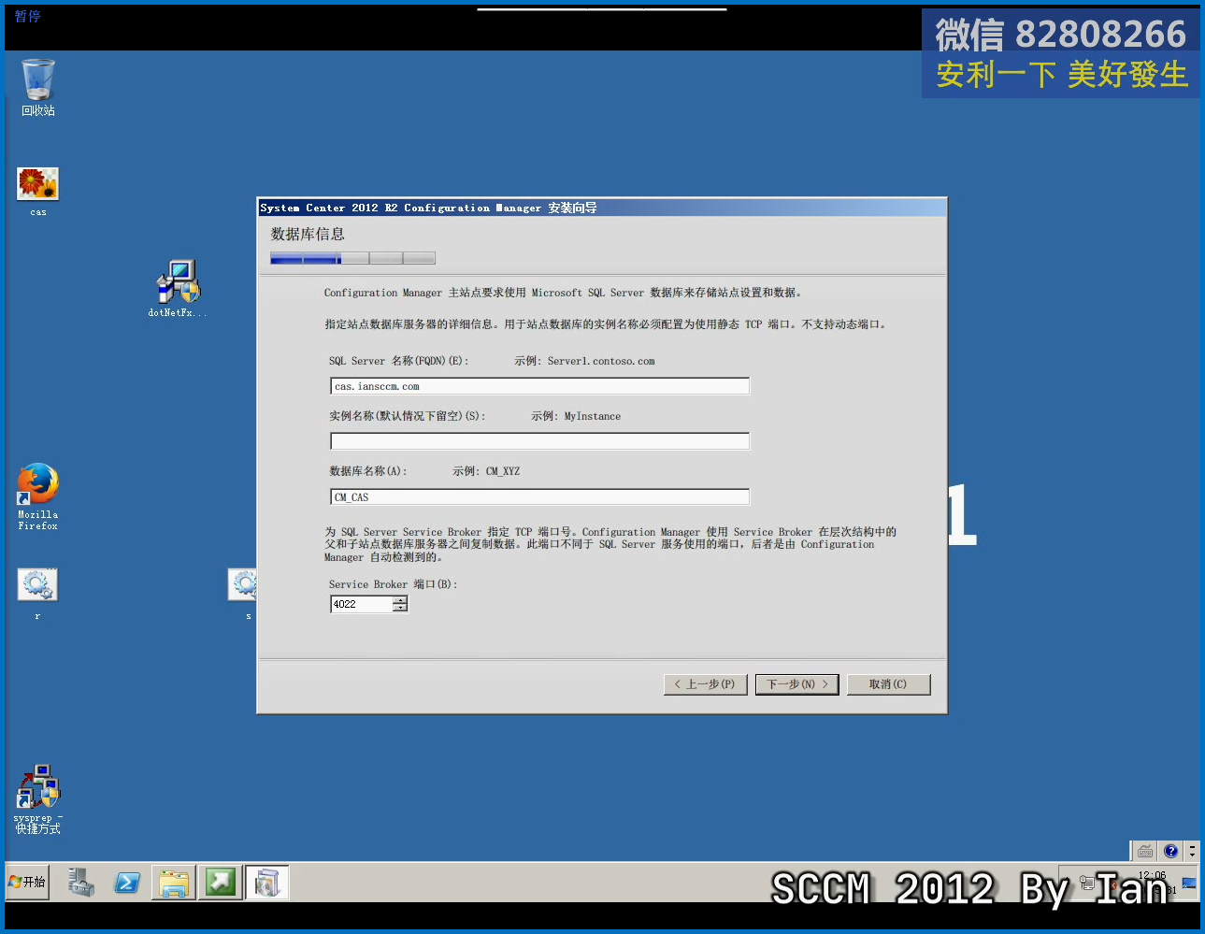Image resolution: width=1205 pixels, height=934 pixels.
Task: Click the keyboard language bar icon
Action: tap(1144, 851)
